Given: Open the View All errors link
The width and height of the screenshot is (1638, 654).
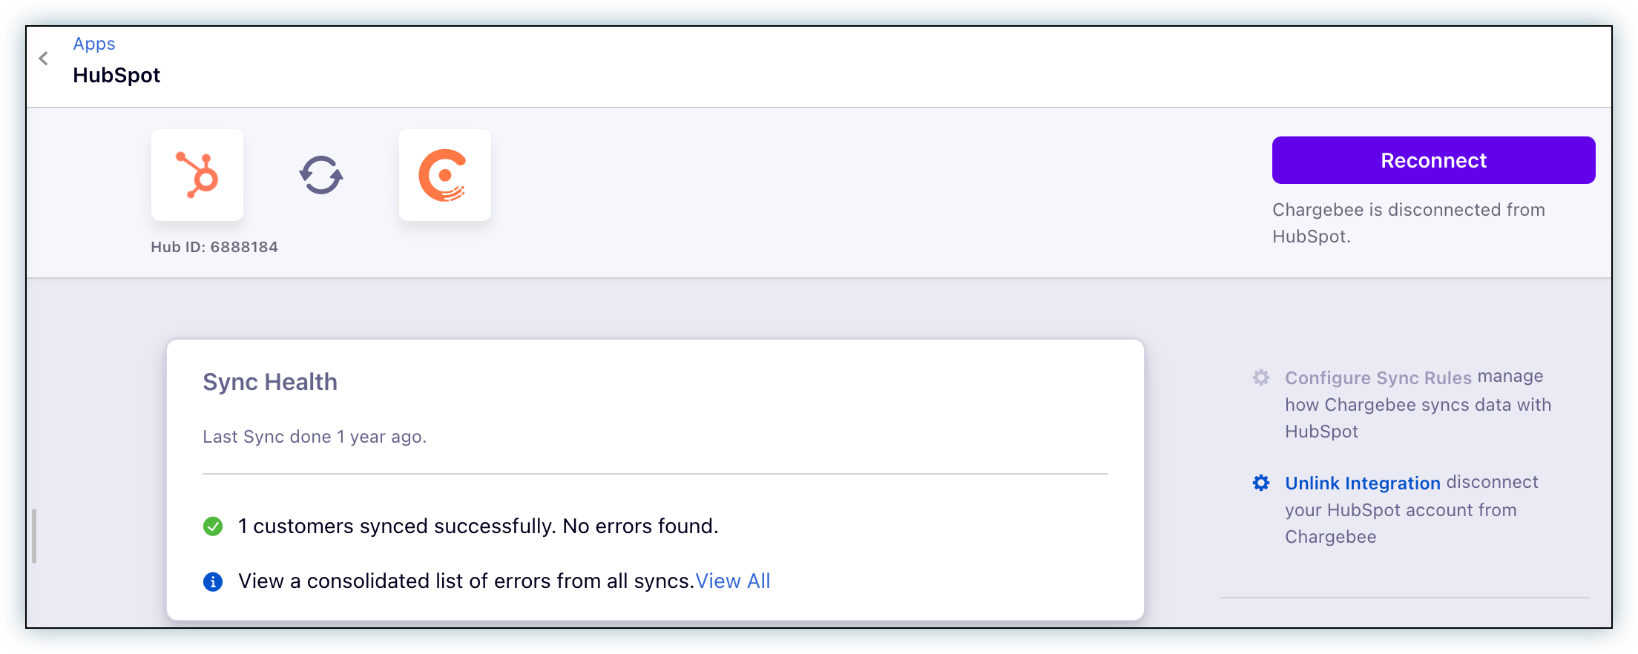Looking at the screenshot, I should click(732, 581).
